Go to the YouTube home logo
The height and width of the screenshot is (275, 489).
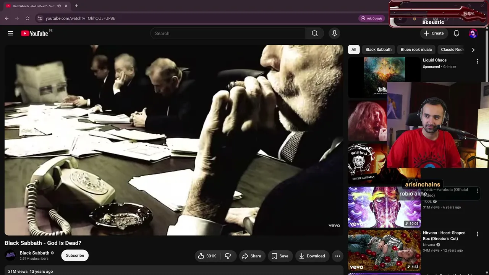[x=34, y=34]
